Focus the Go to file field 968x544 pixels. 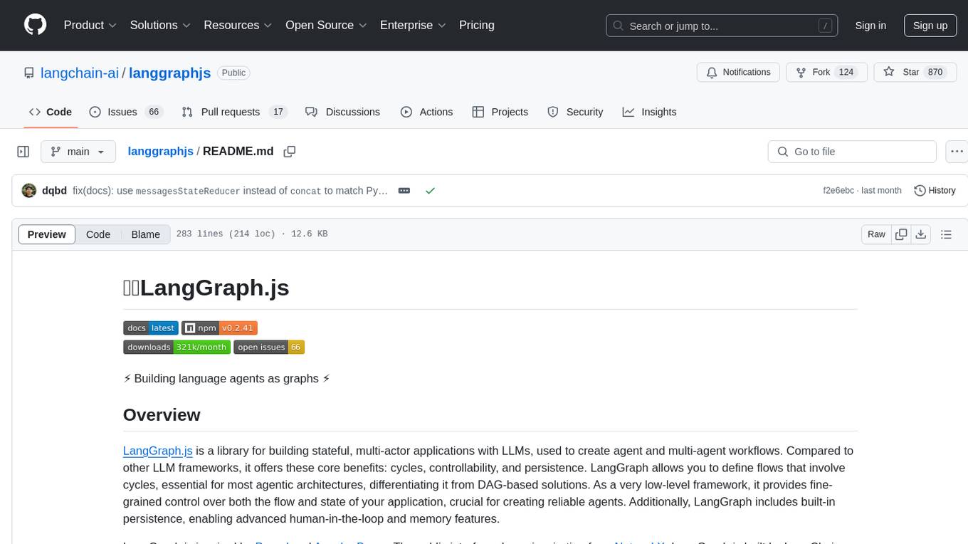pyautogui.click(x=852, y=152)
